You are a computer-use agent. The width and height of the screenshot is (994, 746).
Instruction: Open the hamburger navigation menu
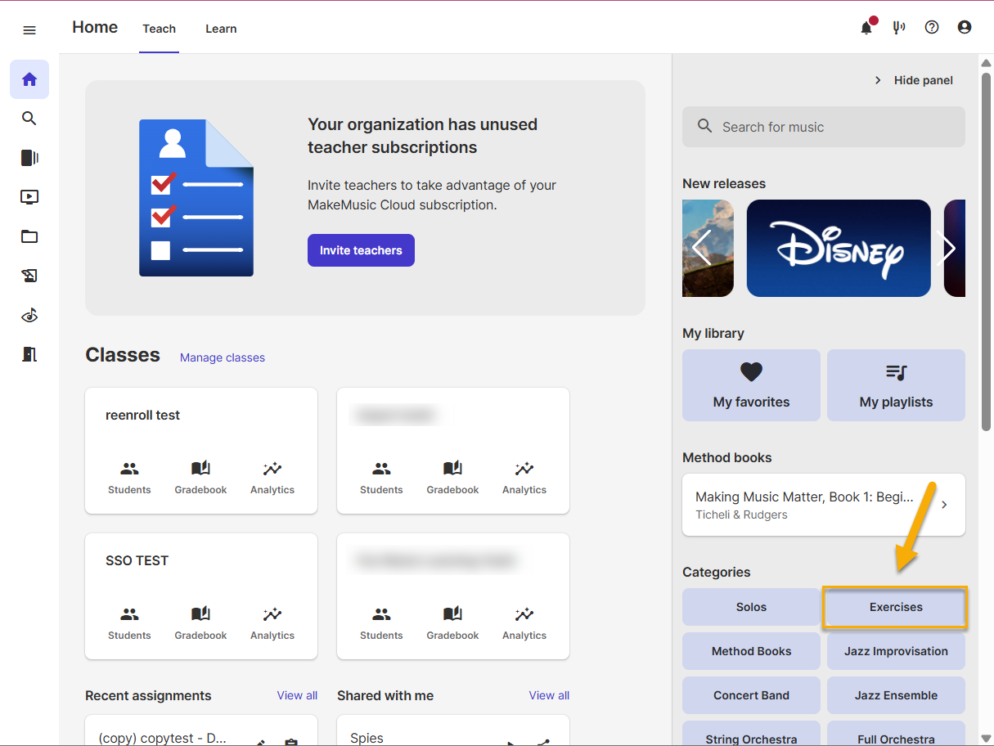(29, 30)
